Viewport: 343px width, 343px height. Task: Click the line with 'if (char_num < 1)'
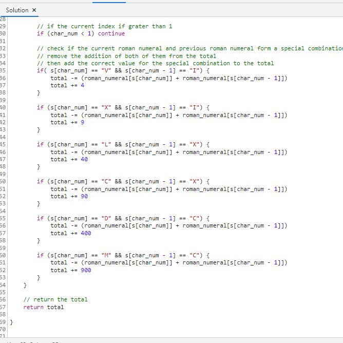[81, 33]
